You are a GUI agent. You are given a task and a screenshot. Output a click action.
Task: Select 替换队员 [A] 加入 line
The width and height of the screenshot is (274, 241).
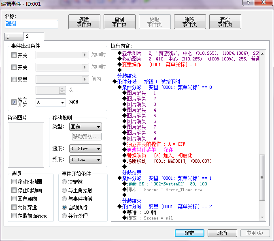157,155
